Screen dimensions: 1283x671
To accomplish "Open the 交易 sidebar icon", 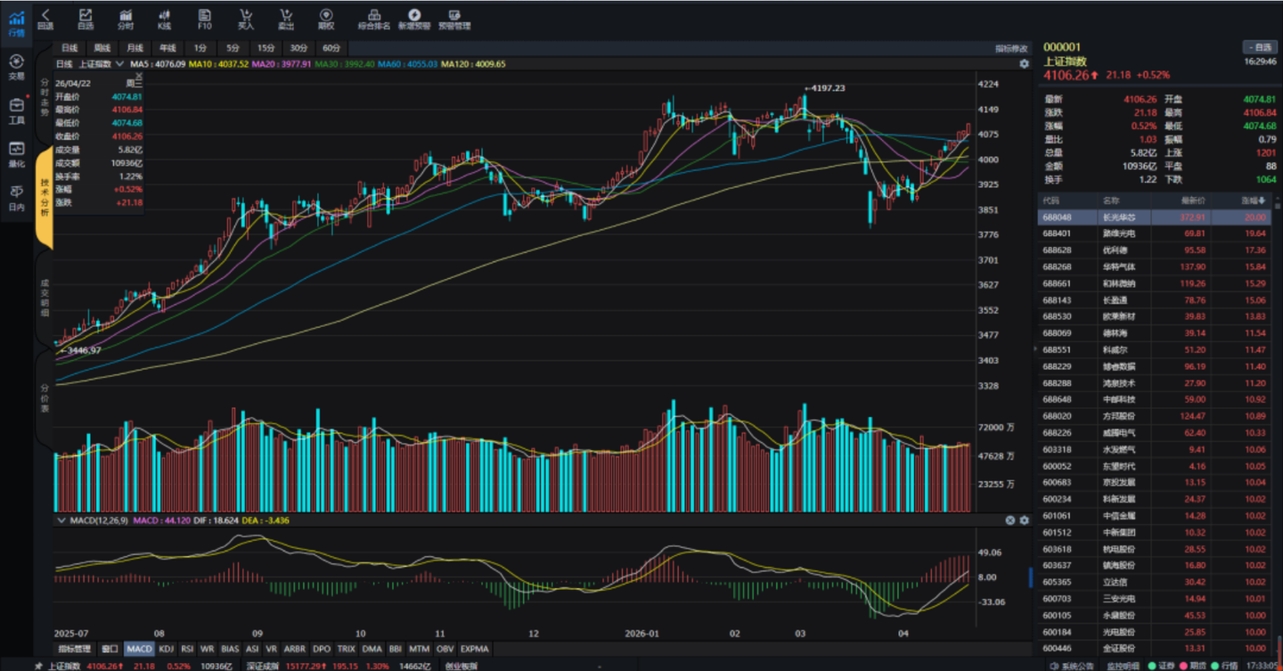I will (x=16, y=66).
